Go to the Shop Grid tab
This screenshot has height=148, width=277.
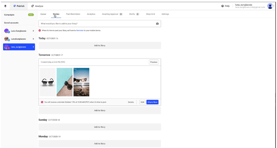click(150, 14)
